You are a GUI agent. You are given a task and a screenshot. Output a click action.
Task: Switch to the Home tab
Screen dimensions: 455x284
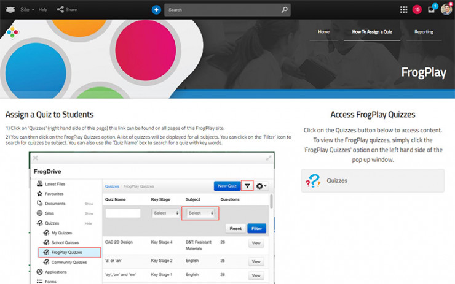pyautogui.click(x=323, y=31)
